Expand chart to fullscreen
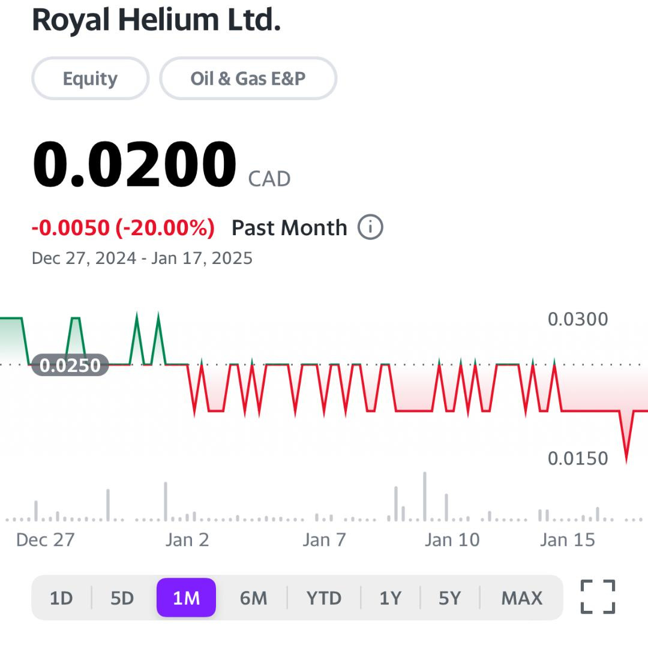Image resolution: width=648 pixels, height=651 pixels. tap(598, 596)
